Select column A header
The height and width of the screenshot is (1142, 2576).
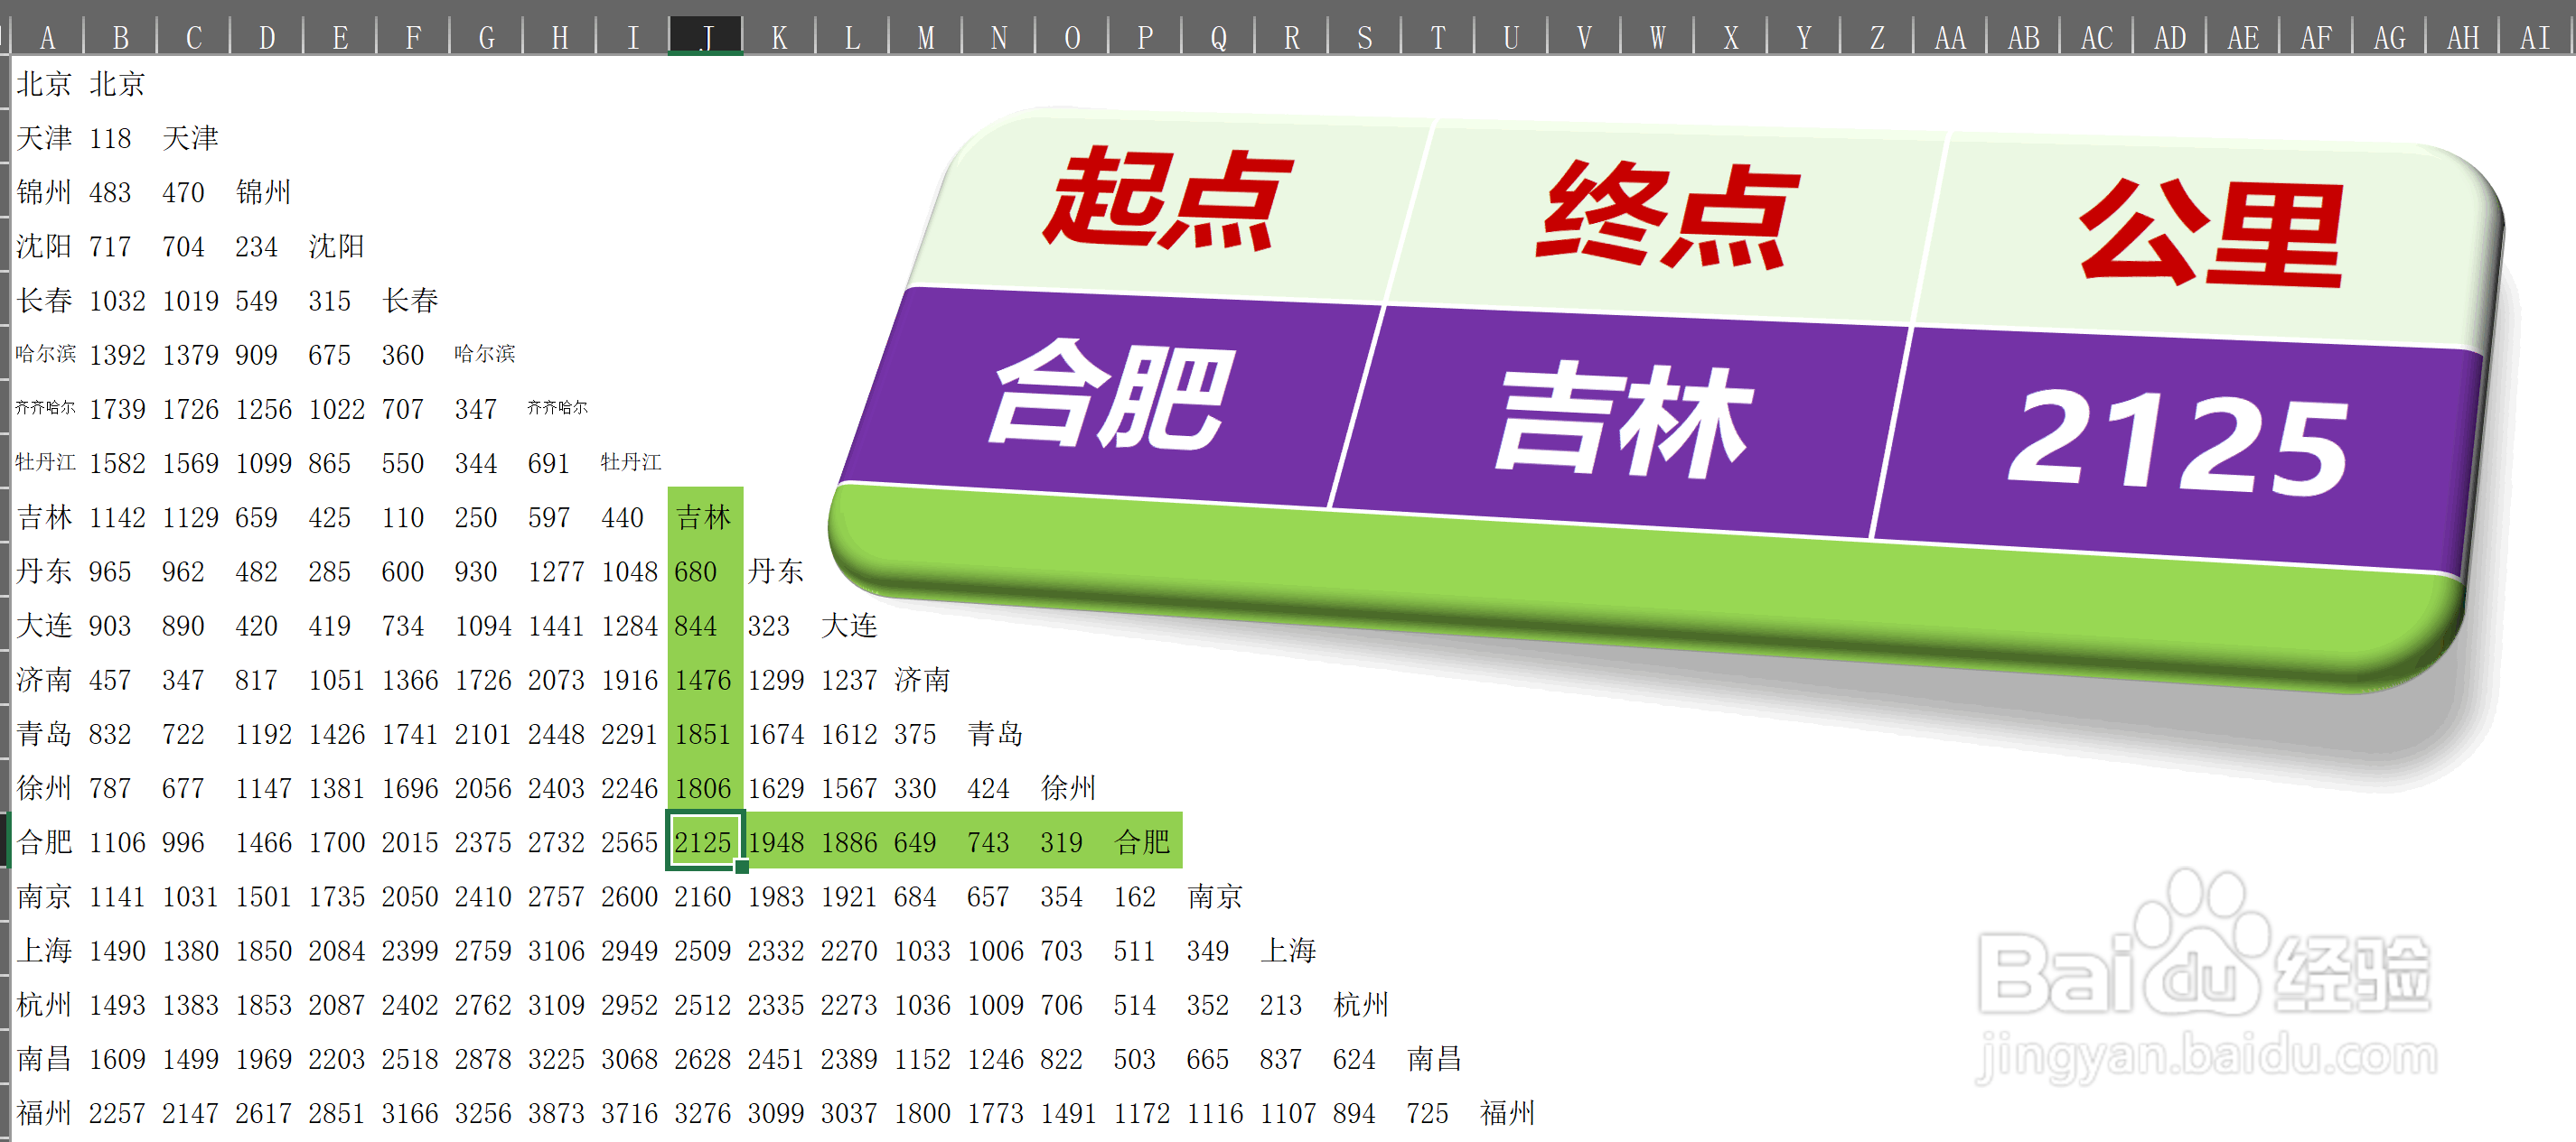47,36
